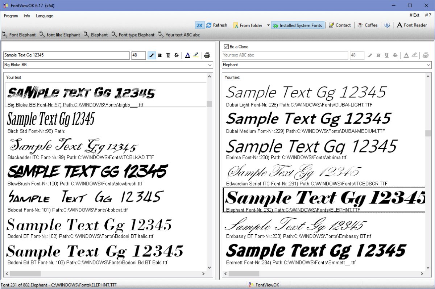This screenshot has width=435, height=289.
Task: Toggle the 2X view button
Action: (199, 25)
